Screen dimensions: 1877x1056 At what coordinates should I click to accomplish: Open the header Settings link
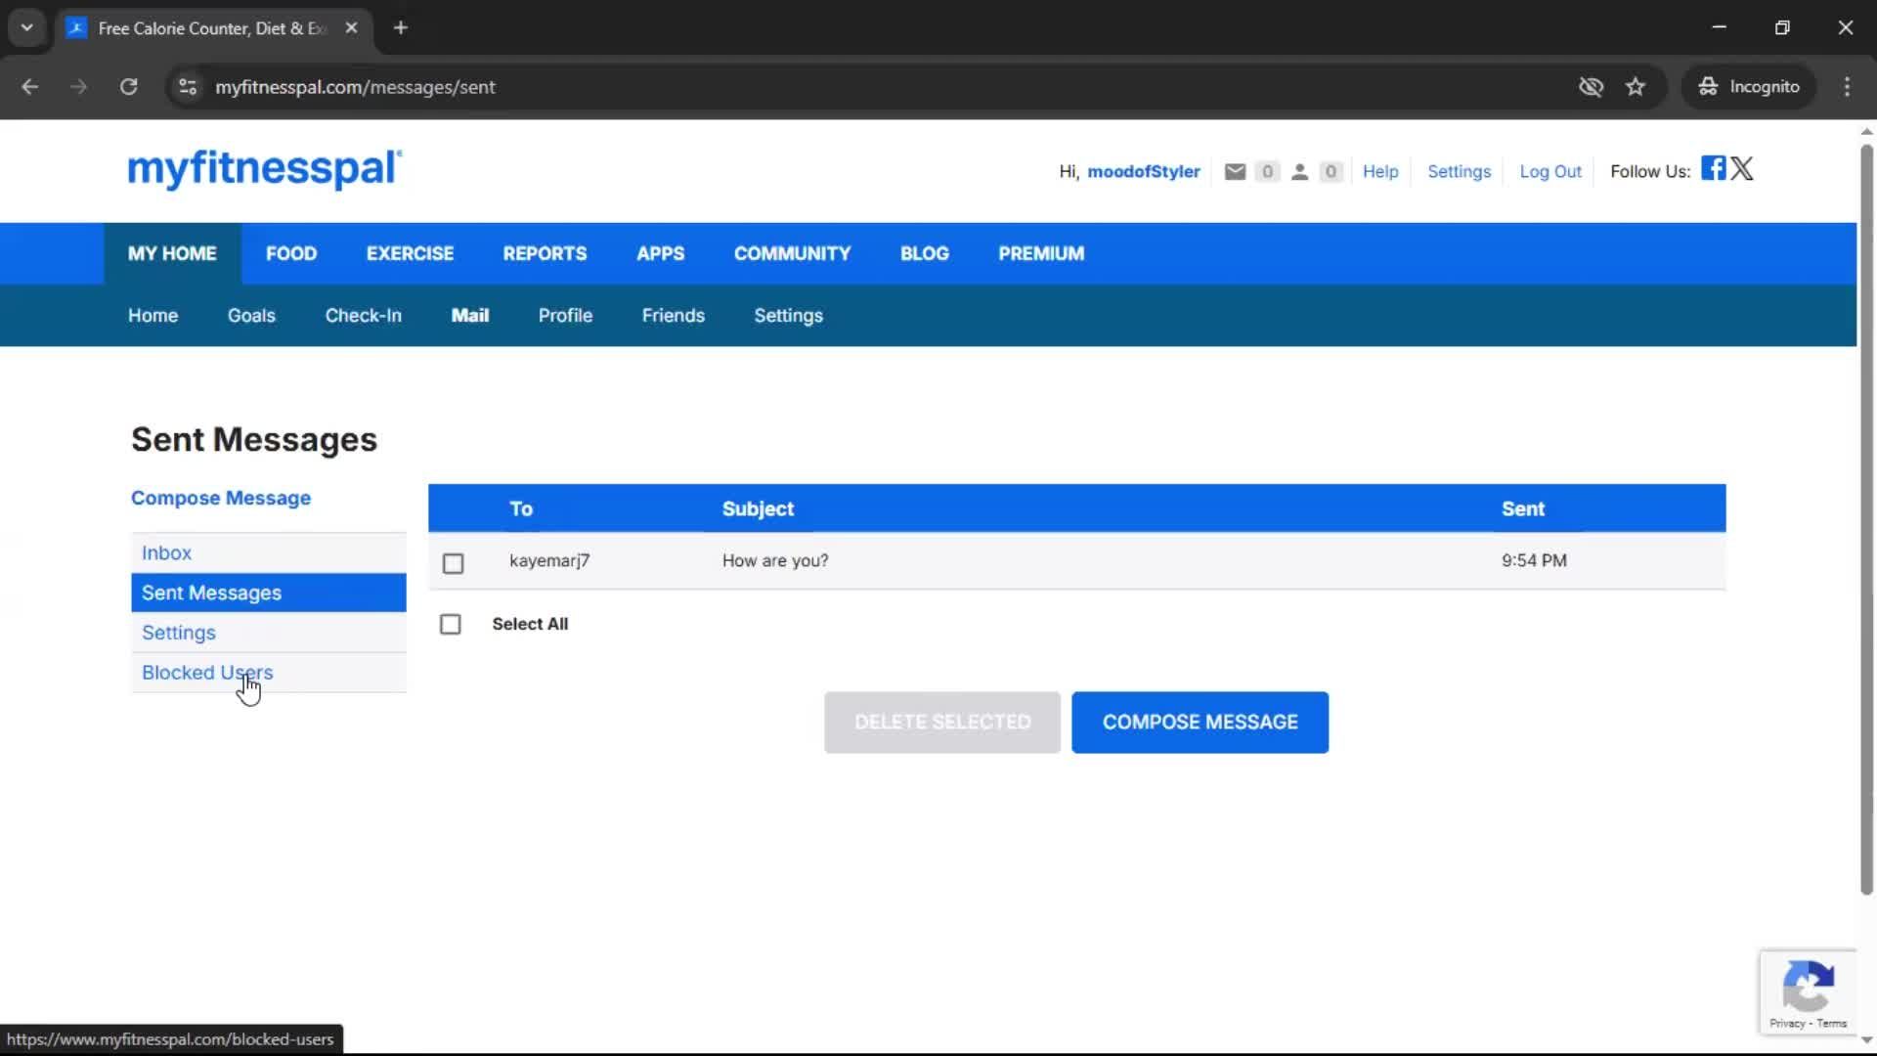tap(1459, 172)
